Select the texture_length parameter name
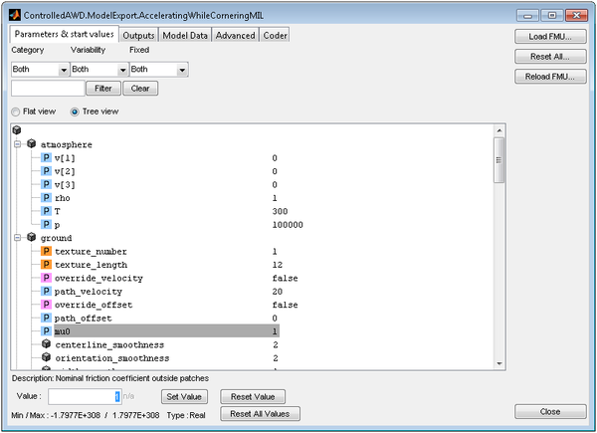The image size is (597, 433). click(x=91, y=265)
